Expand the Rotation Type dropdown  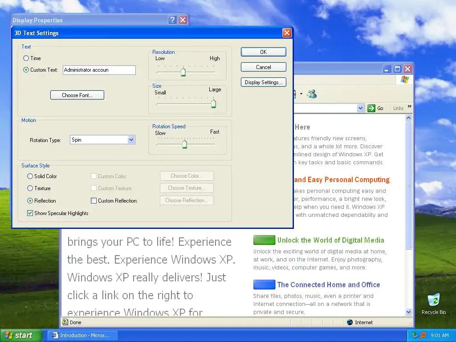tap(131, 139)
